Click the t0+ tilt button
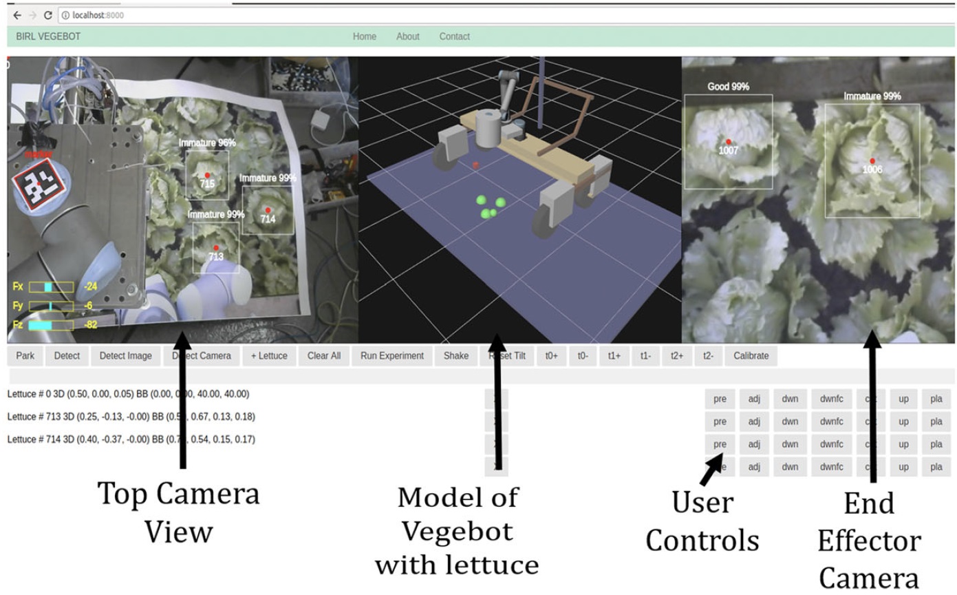 [x=551, y=356]
